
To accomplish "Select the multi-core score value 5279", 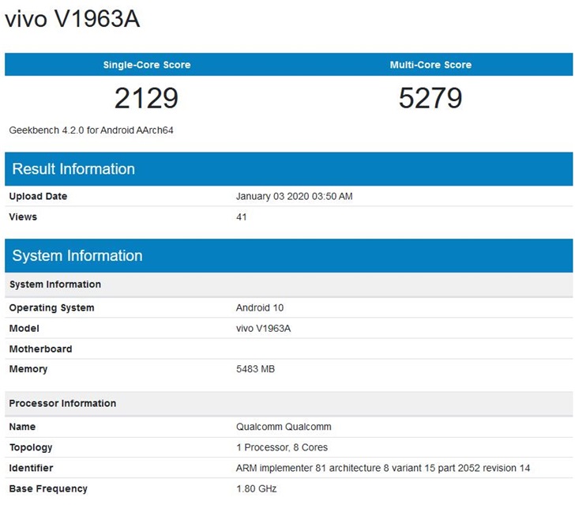I will [x=430, y=99].
